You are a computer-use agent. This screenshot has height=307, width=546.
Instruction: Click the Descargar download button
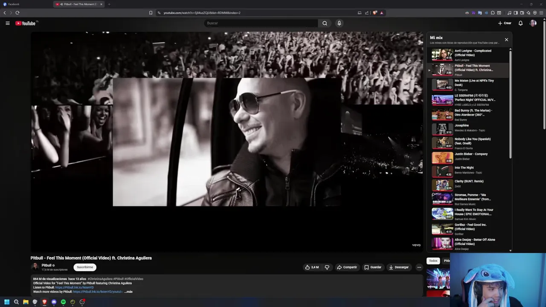click(399, 267)
